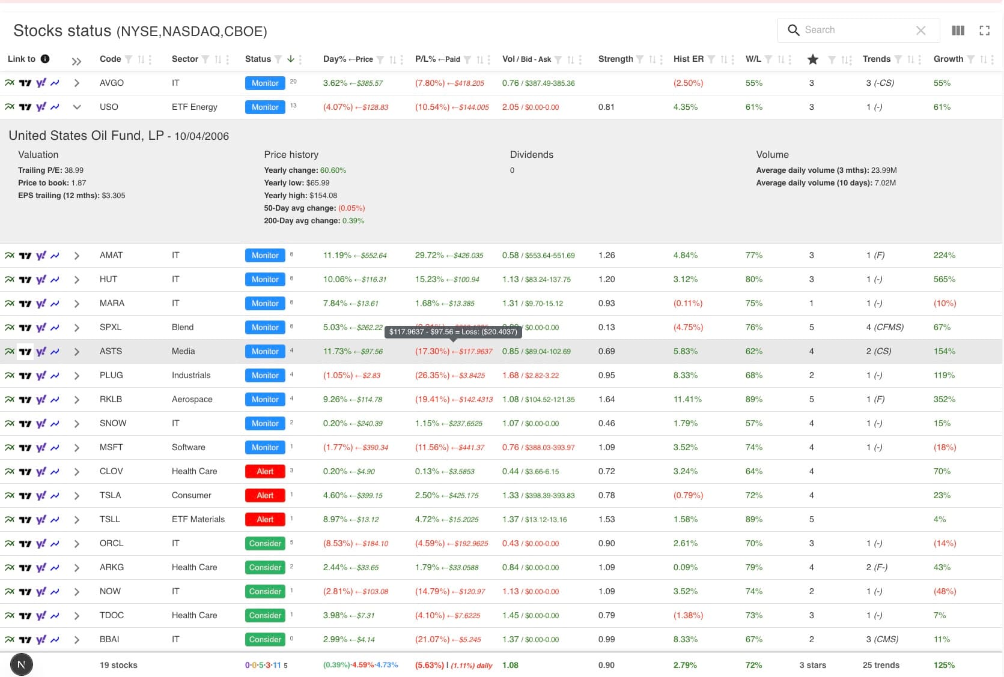Click the green chart link icon for SNOW
The image size is (1004, 677).
coord(10,424)
